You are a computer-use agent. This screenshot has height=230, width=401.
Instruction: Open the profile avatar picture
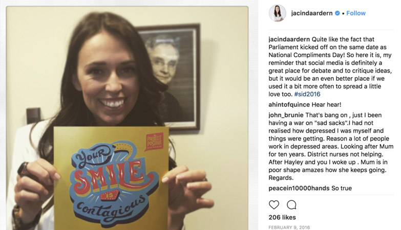277,13
